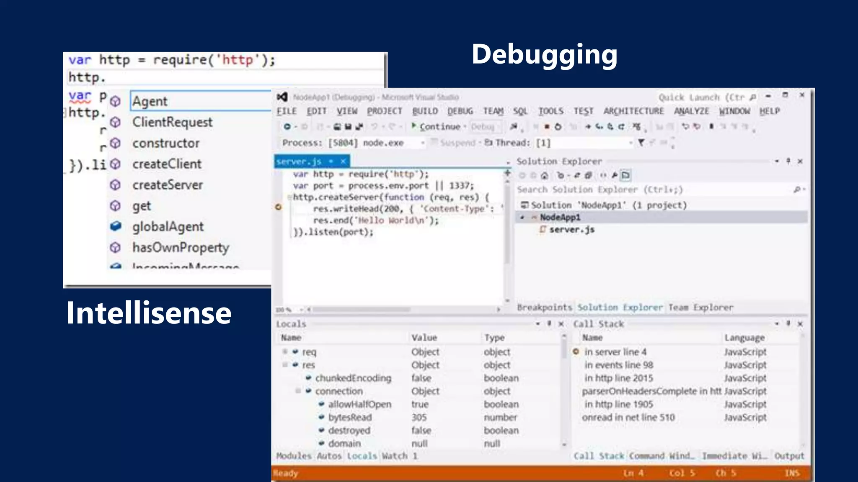Click the step into debug icon
The image size is (858, 482).
599,126
